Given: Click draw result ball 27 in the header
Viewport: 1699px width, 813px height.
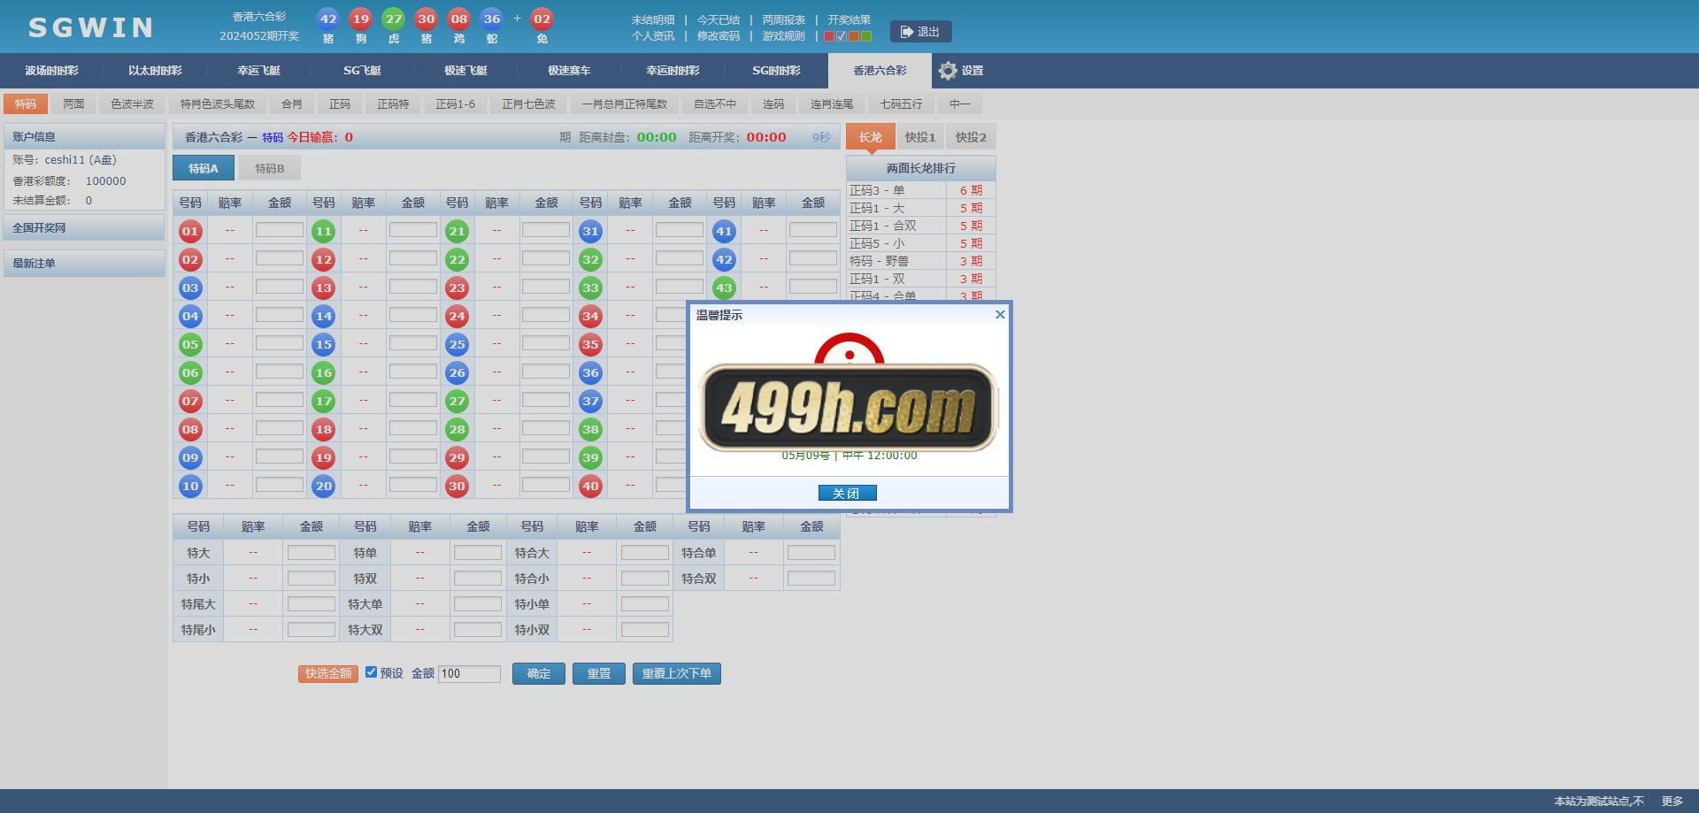Looking at the screenshot, I should click(394, 19).
